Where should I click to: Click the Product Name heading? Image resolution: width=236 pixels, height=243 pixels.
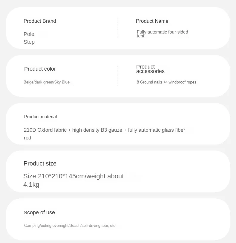click(x=152, y=21)
